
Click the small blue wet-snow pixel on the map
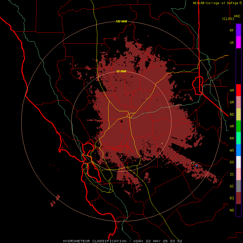click(197, 166)
